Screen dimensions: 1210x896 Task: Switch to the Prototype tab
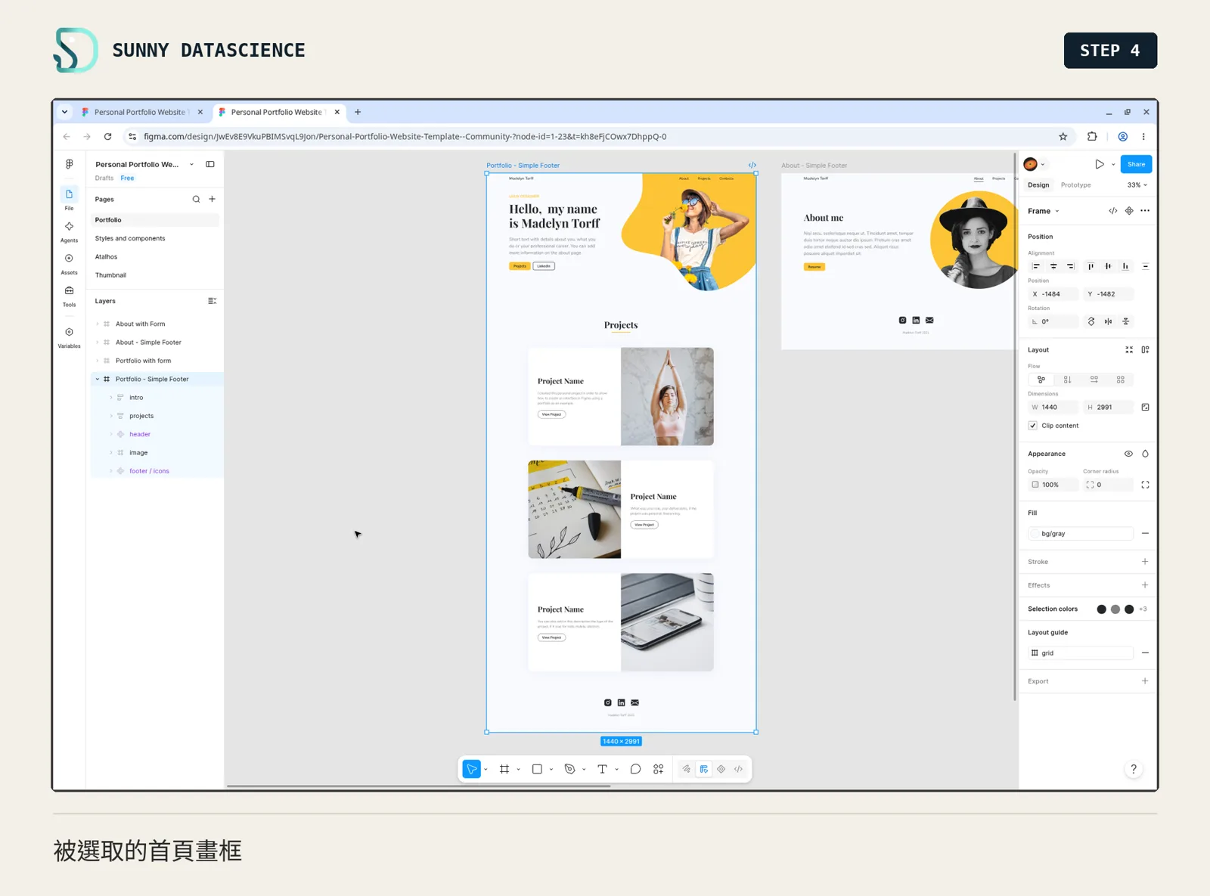pyautogui.click(x=1075, y=185)
